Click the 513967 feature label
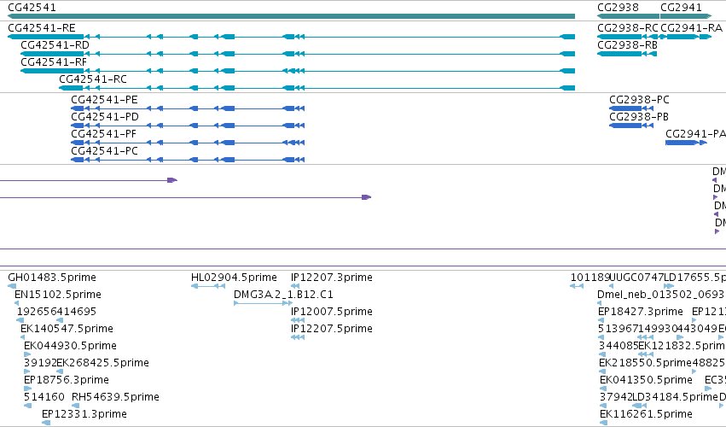This screenshot has width=726, height=427. pyautogui.click(x=619, y=329)
